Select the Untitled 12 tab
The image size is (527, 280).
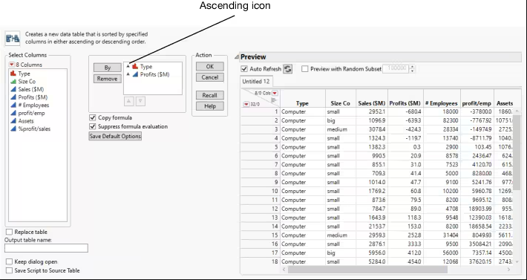click(x=256, y=82)
